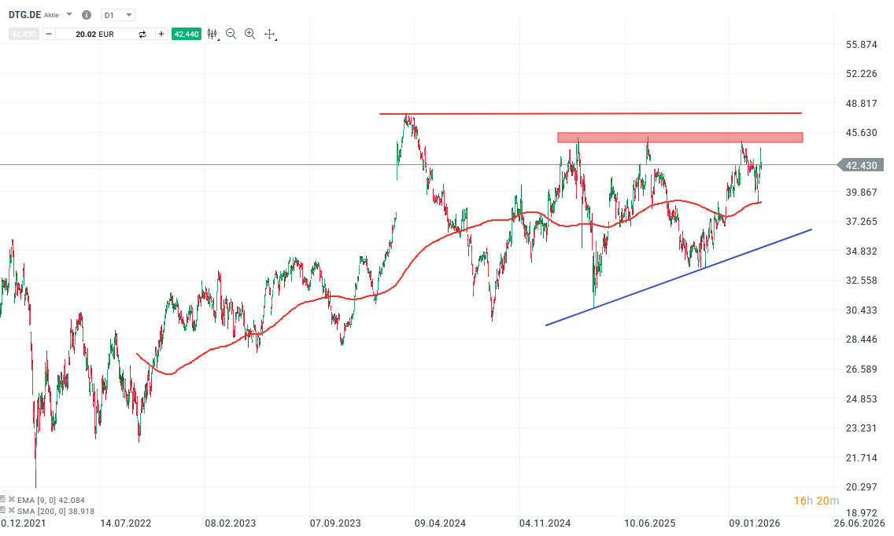Remove the EMA indicator with its X icon
This screenshot has height=536, width=894.
coord(11,501)
